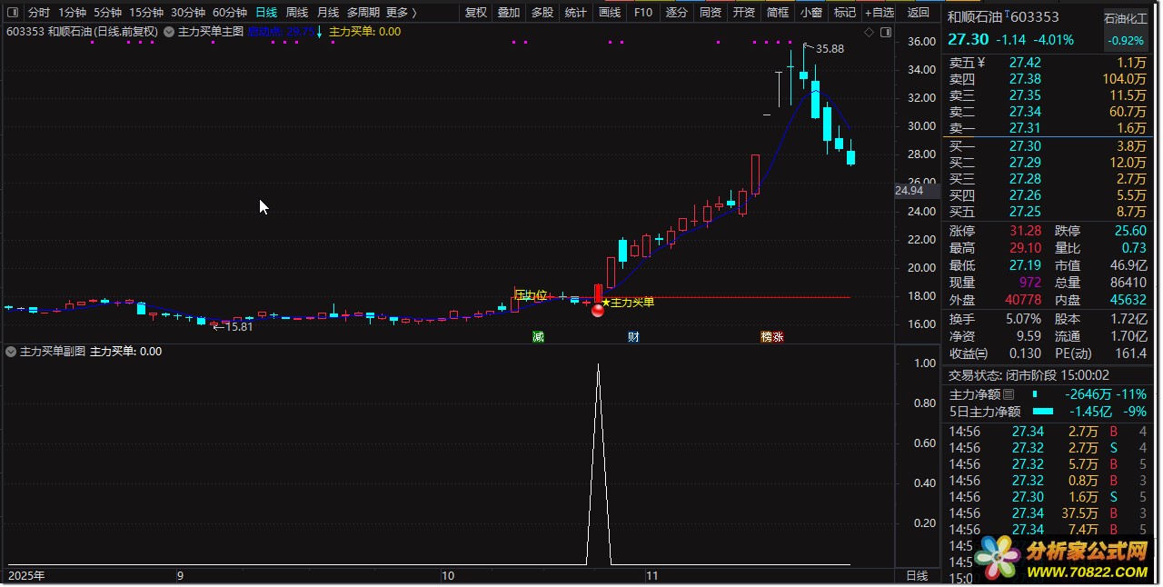Toggle the right info panel icon

pyautogui.click(x=884, y=32)
